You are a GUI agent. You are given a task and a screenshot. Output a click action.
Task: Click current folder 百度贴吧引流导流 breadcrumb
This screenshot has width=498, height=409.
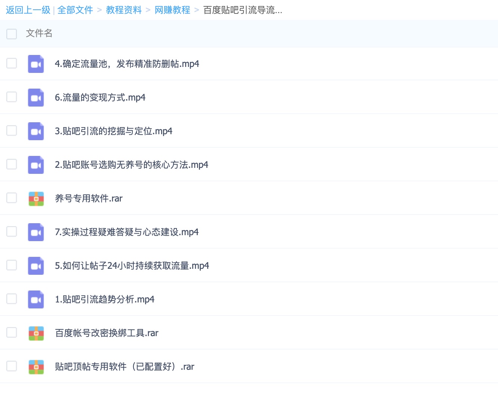pos(243,10)
